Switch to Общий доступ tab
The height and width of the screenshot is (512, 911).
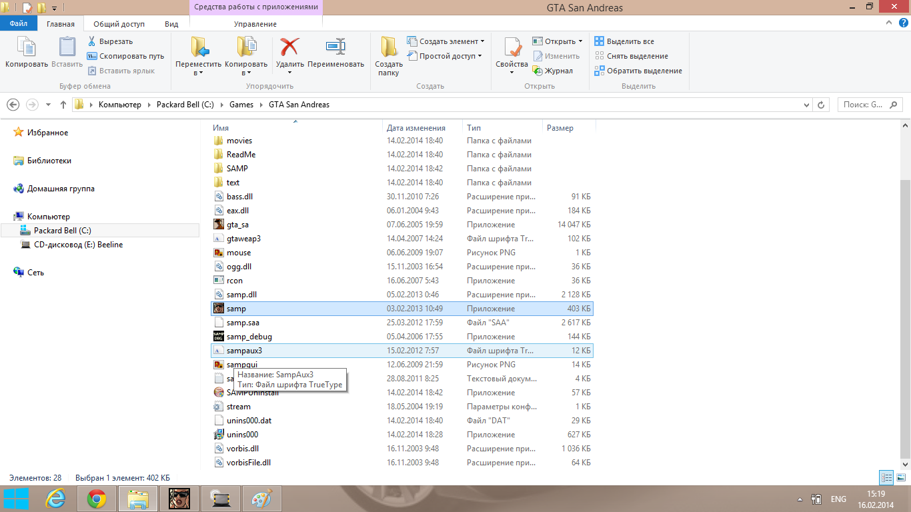coord(119,24)
